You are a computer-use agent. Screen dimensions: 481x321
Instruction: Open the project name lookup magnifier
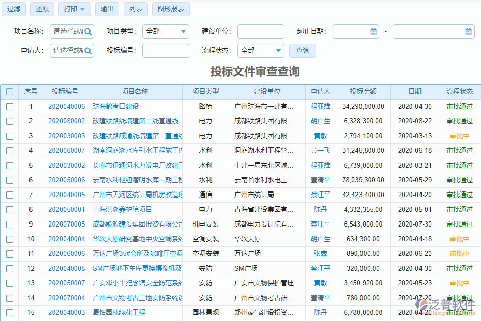tap(87, 31)
